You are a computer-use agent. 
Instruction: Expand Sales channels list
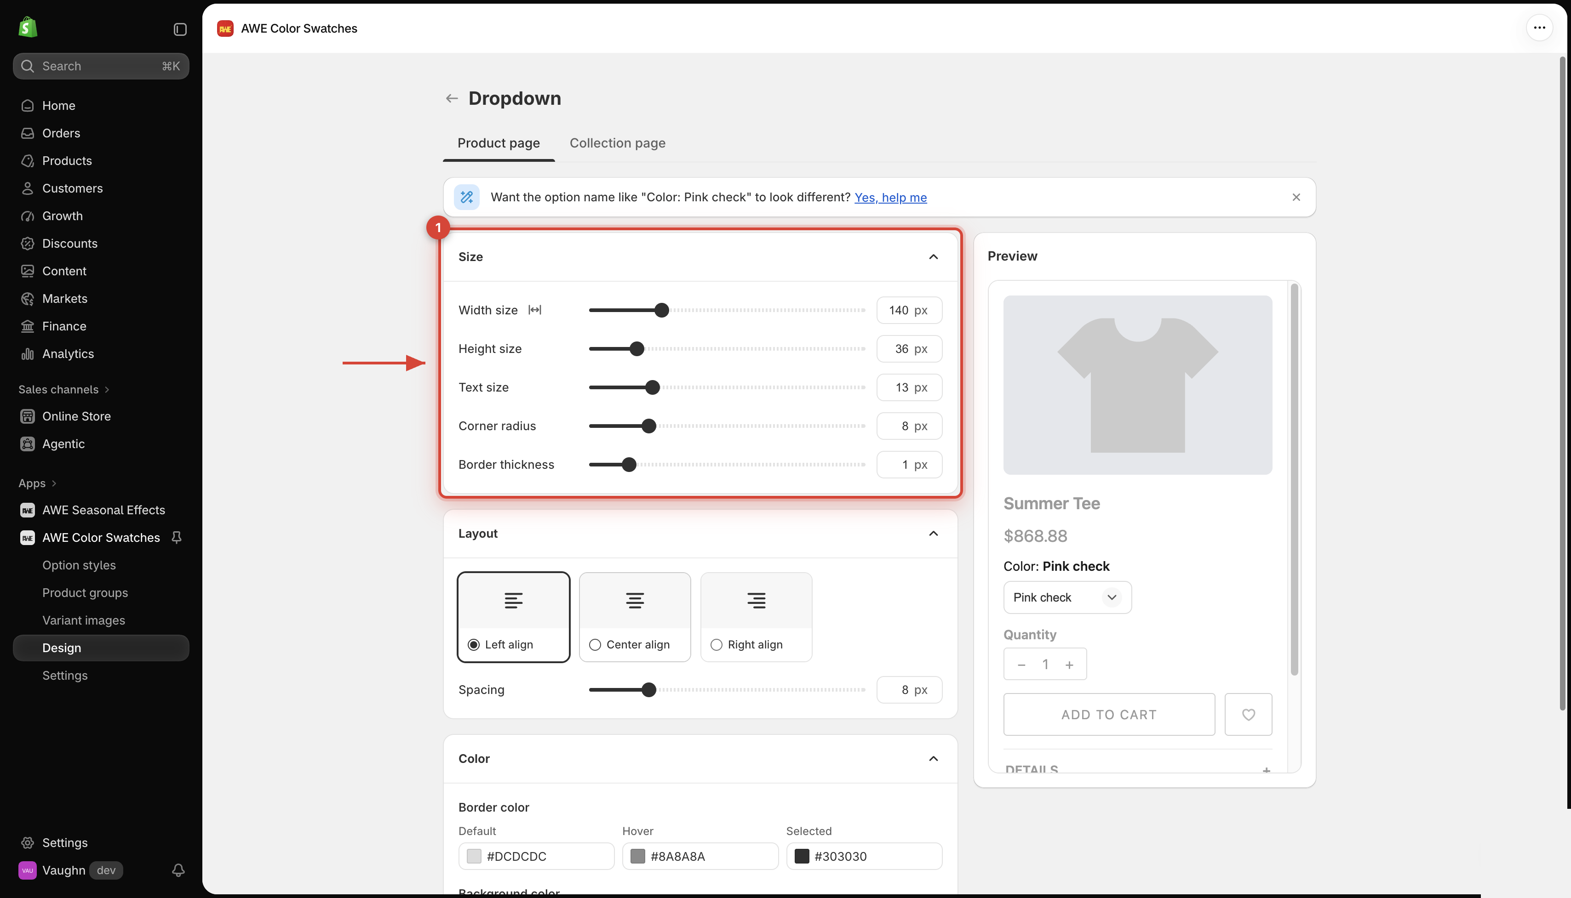[x=63, y=390]
